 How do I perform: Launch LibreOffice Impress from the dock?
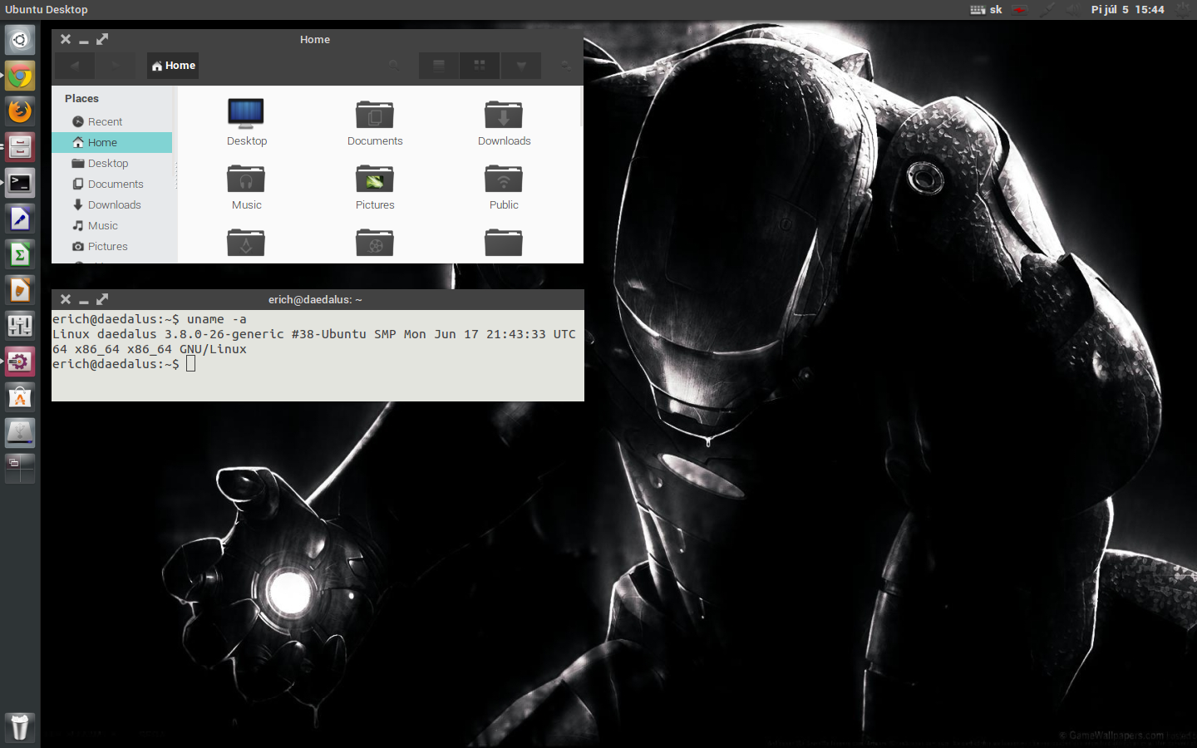click(x=20, y=290)
